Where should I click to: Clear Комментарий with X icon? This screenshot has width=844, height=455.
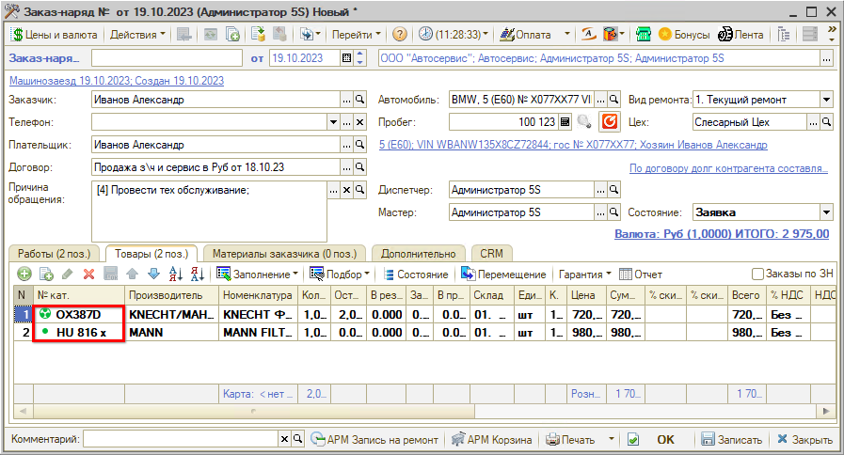click(285, 439)
